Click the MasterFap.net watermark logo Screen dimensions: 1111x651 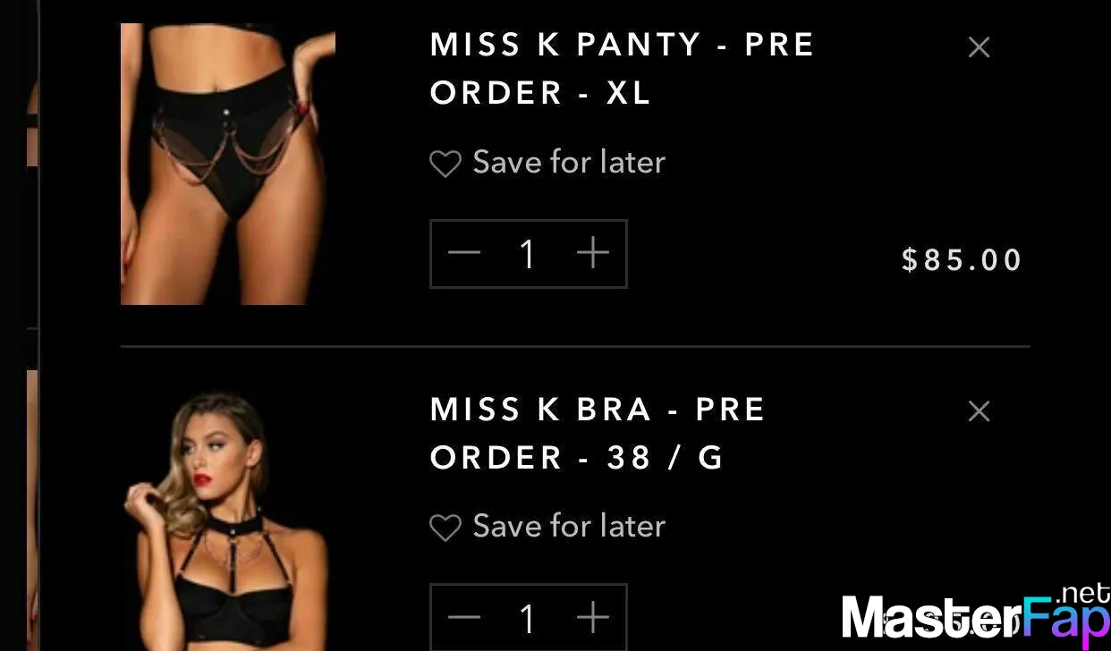click(x=976, y=617)
